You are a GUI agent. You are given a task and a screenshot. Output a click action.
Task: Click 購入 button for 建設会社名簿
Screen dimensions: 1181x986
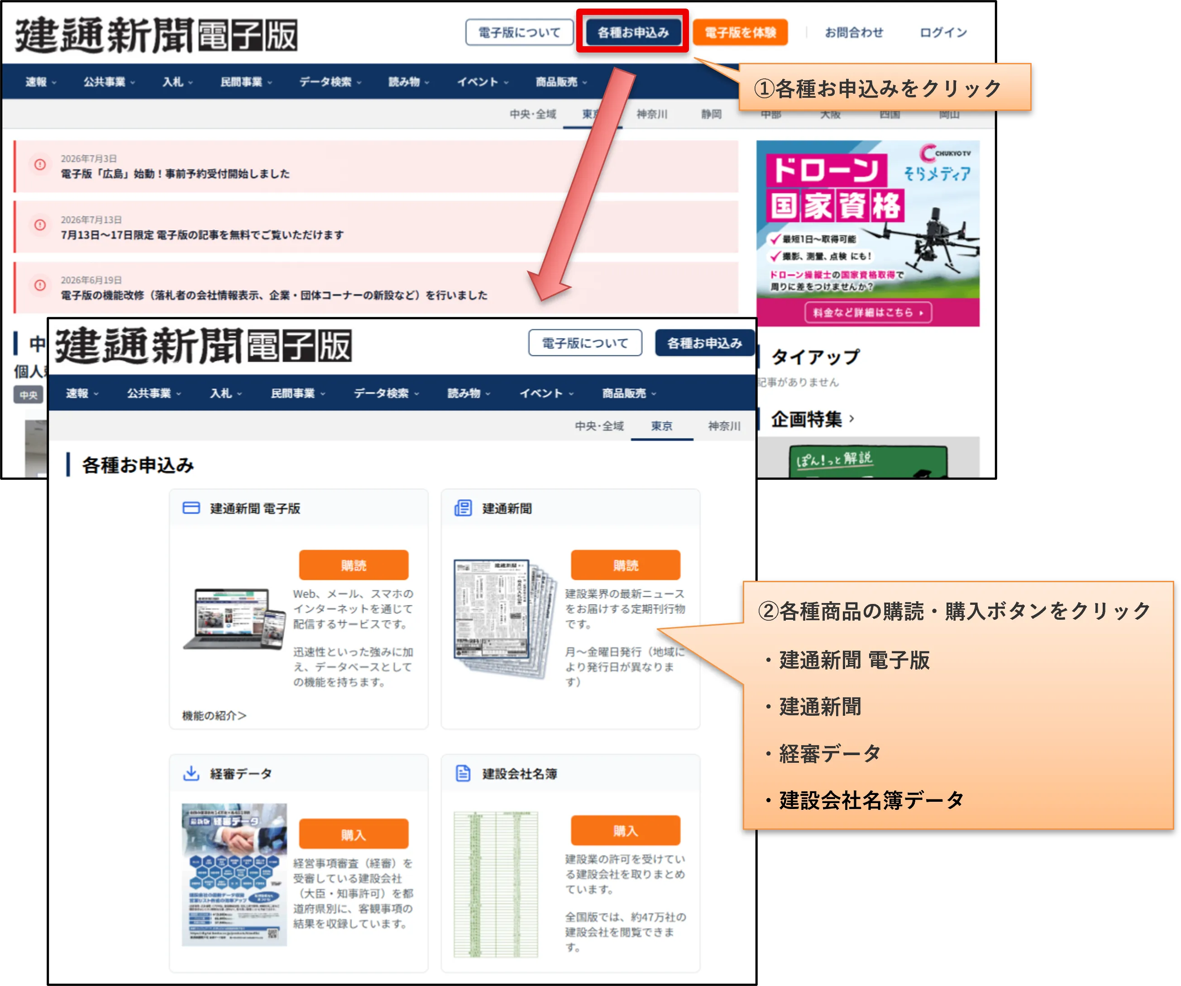coord(626,830)
